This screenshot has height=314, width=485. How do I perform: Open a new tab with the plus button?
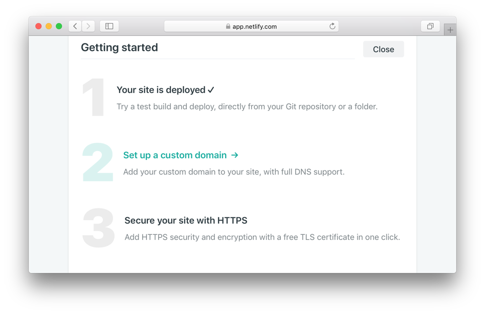[450, 30]
